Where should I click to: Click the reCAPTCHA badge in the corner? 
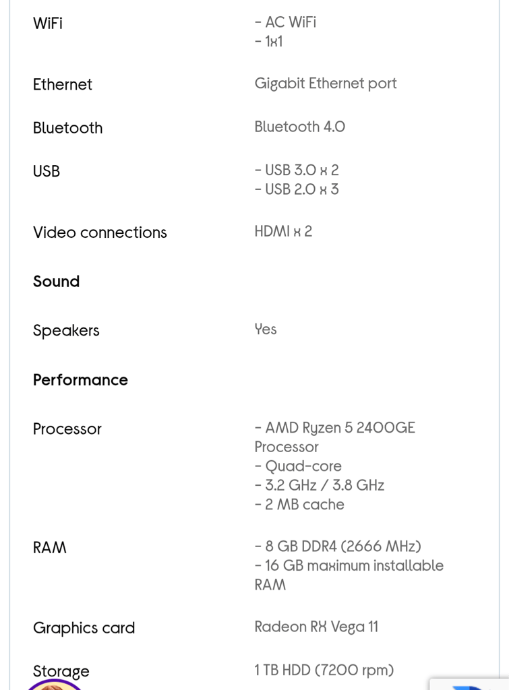pyautogui.click(x=469, y=685)
